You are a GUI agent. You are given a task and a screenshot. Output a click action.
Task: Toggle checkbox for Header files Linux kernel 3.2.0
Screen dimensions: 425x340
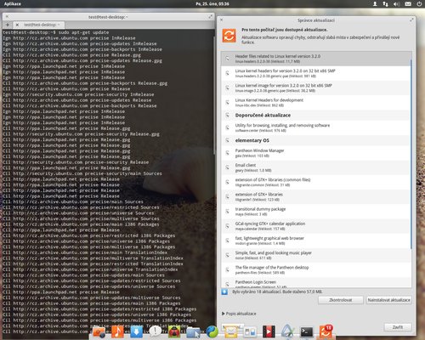coord(227,59)
